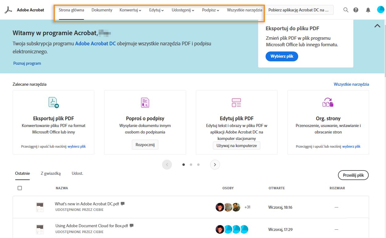Click wybierz plik link in Eksportuj plik PDF card

pyautogui.click(x=77, y=146)
